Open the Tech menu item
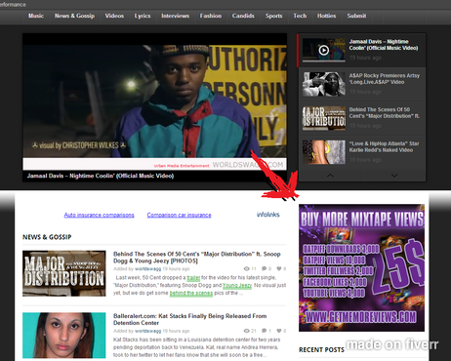 (x=300, y=16)
